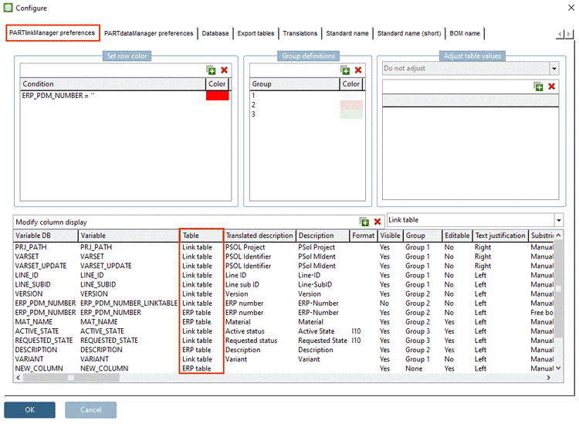Screen dimensions: 579x424
Task: Click None group cell in NEW_COLUMN row
Action: 414,368
